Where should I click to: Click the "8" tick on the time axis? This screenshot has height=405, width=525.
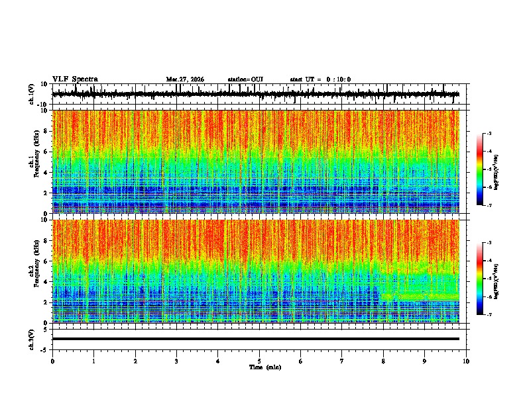[383, 361]
